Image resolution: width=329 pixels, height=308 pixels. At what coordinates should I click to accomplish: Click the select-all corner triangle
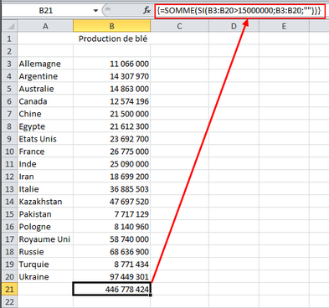[9, 26]
